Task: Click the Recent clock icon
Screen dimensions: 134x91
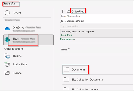Action: click(7, 13)
